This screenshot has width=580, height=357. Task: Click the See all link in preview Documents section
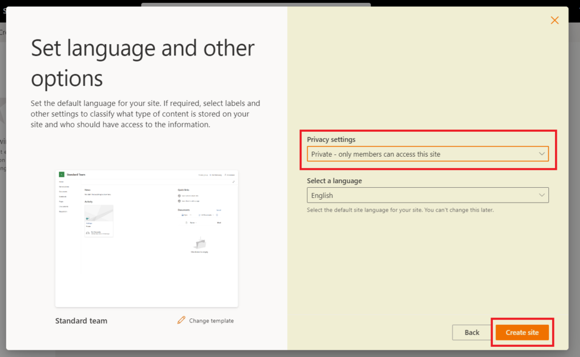[219, 209]
